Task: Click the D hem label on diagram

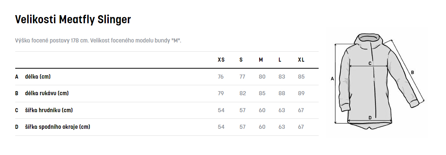Action: click(x=370, y=118)
